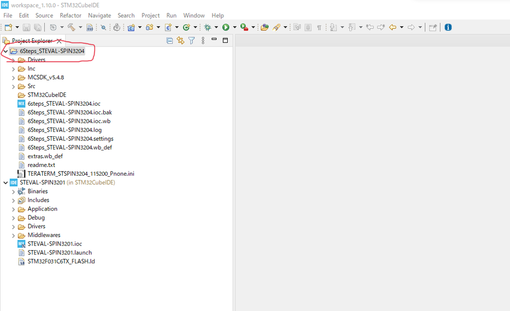This screenshot has width=510, height=311.
Task: Open the Project menu
Action: click(x=151, y=15)
